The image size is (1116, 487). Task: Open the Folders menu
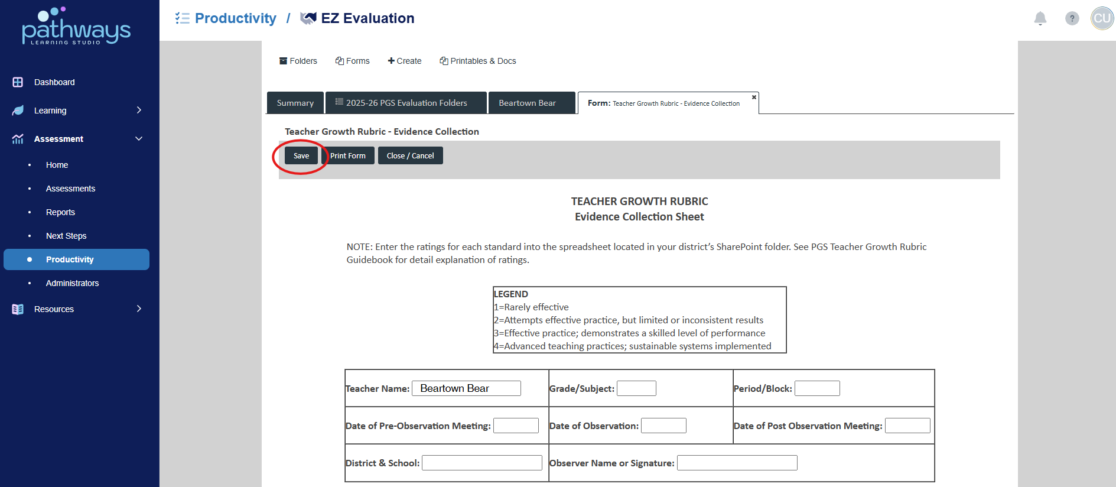point(298,61)
